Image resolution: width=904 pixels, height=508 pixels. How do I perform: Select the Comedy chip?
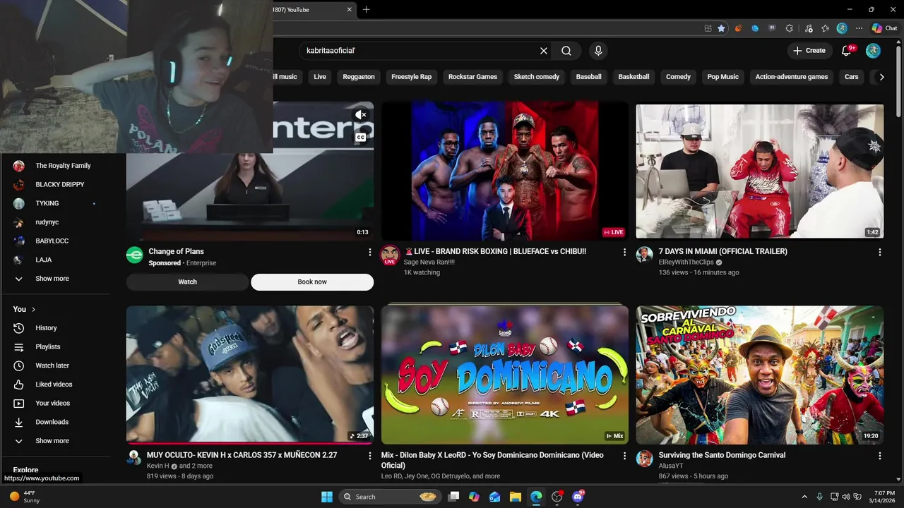click(678, 77)
